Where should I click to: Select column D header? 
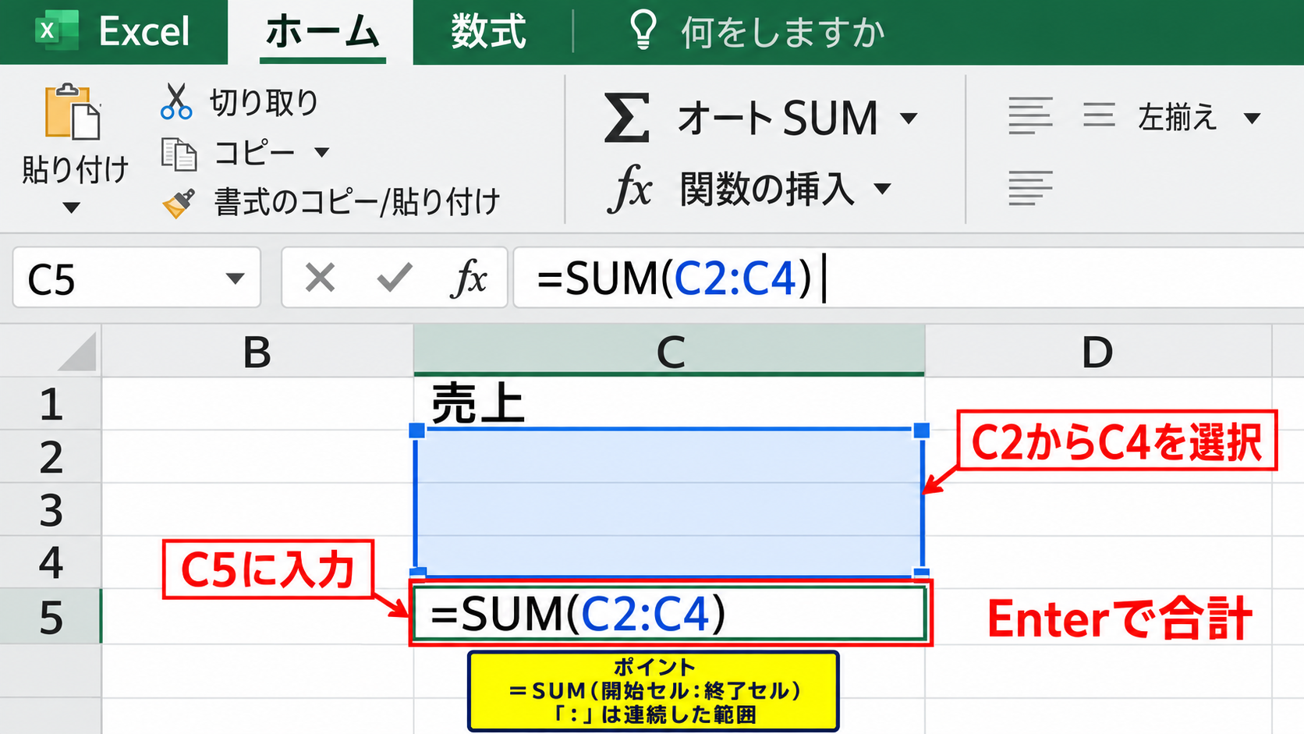point(1098,352)
